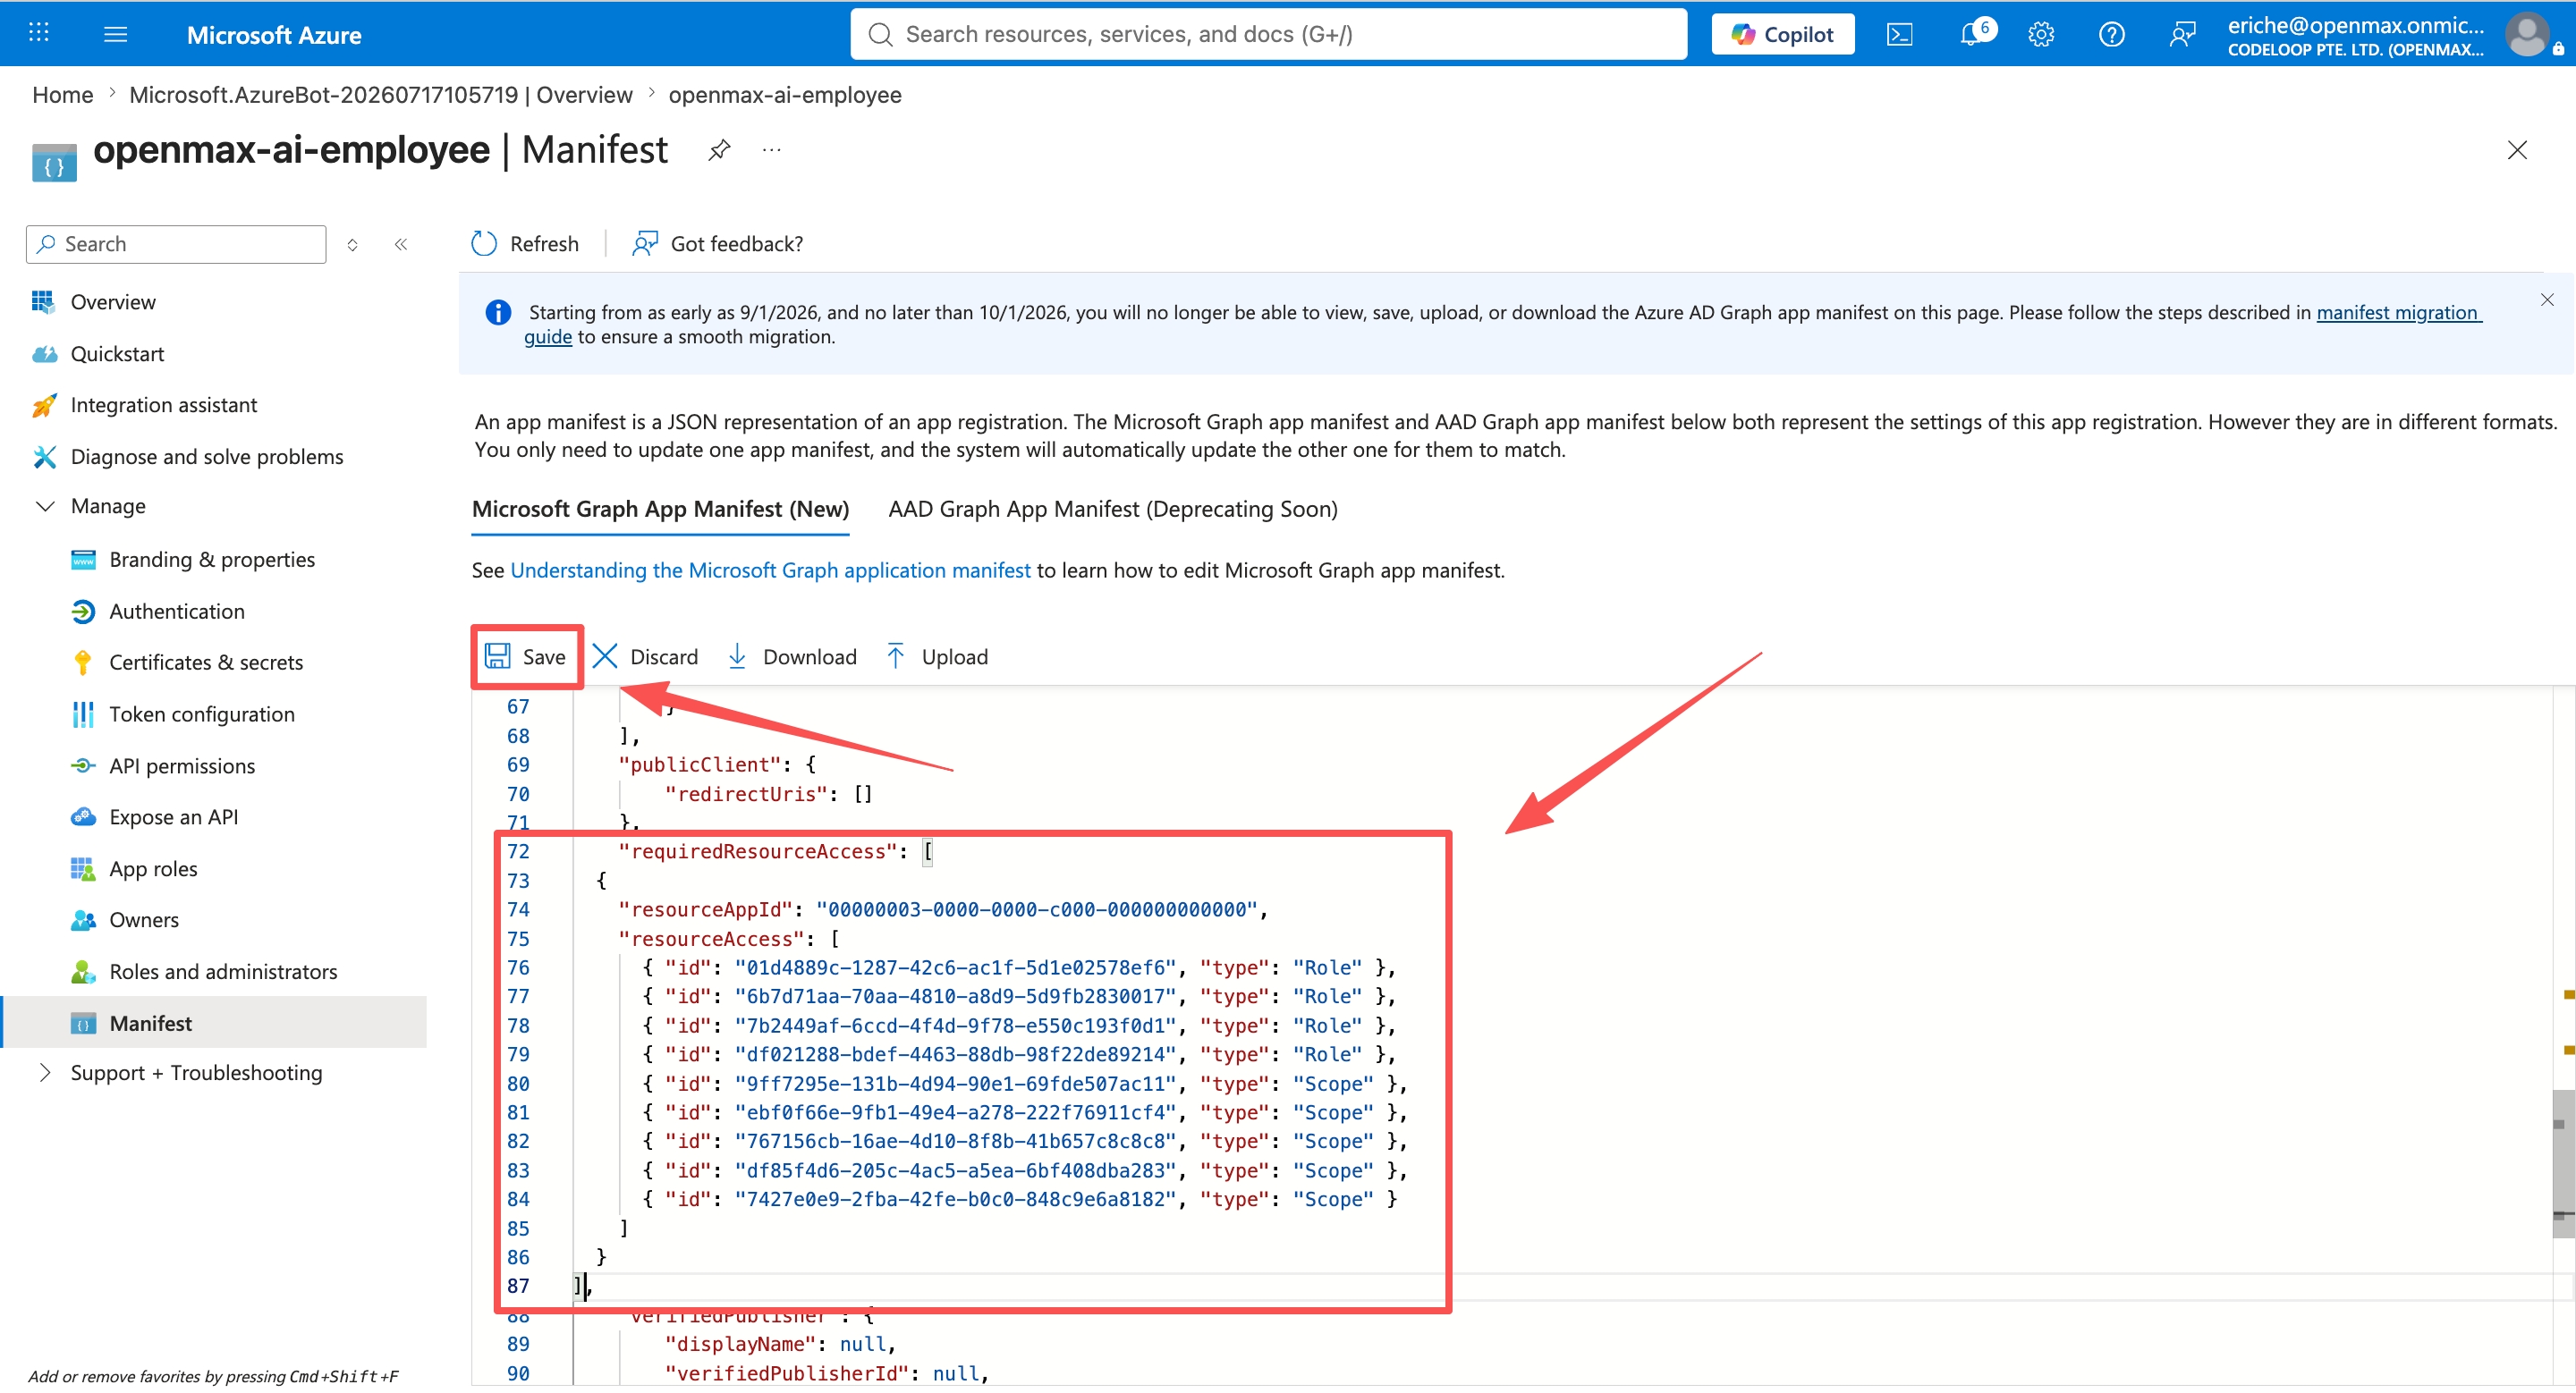Click the resourceAppId value on line 74
Image resolution: width=2576 pixels, height=1393 pixels.
coord(1037,910)
